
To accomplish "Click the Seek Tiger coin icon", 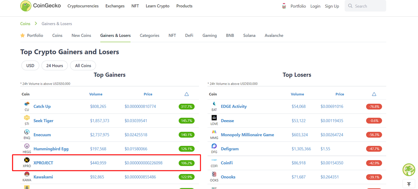I will [x=27, y=118].
